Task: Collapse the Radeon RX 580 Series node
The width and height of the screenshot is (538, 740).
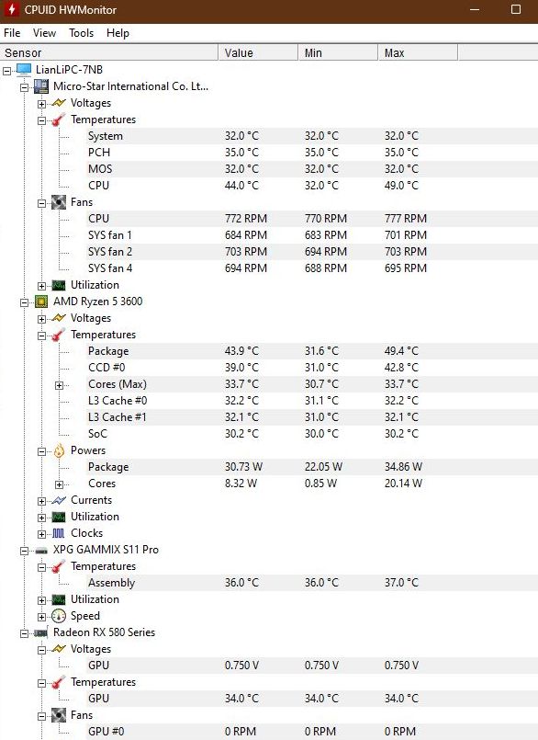Action: tap(24, 633)
